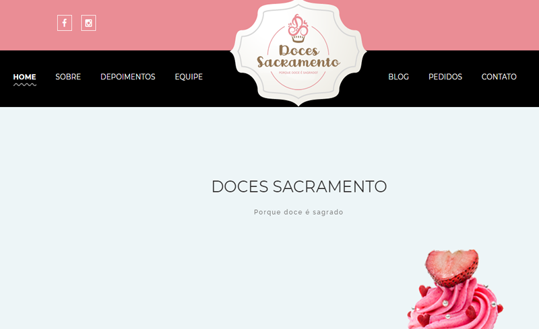Click the DOCES SACRAMENTO main heading
The image size is (539, 329).
point(299,186)
